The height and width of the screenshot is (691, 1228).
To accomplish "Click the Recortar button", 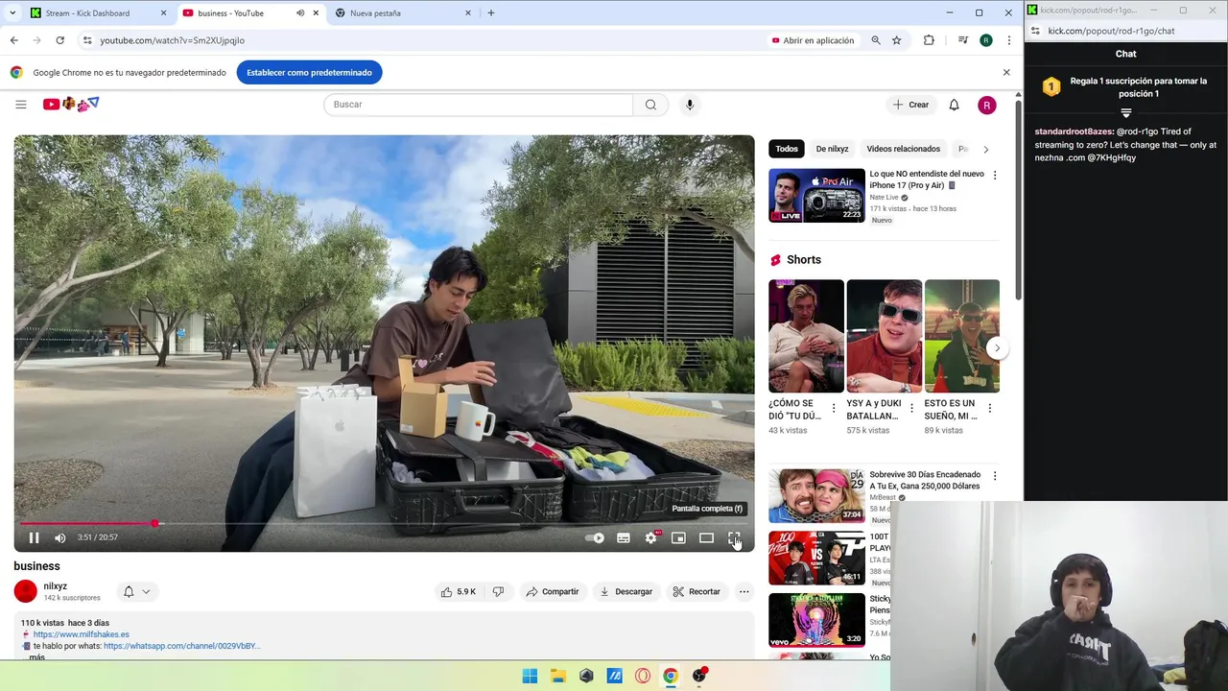I will pos(697,592).
